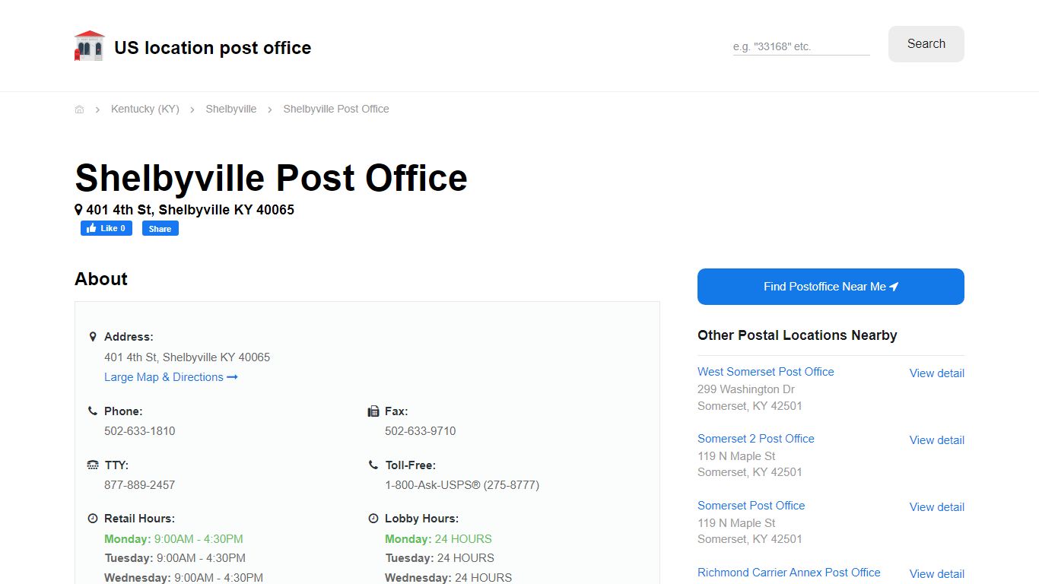The height and width of the screenshot is (584, 1039).
Task: Select fax number 502-633-9710
Action: [421, 431]
